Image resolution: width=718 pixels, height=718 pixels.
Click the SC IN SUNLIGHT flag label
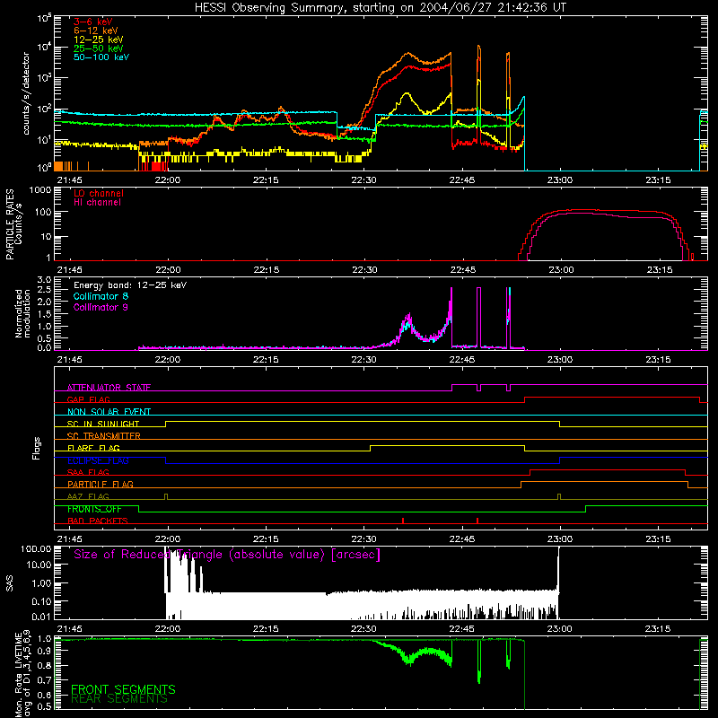(x=103, y=424)
